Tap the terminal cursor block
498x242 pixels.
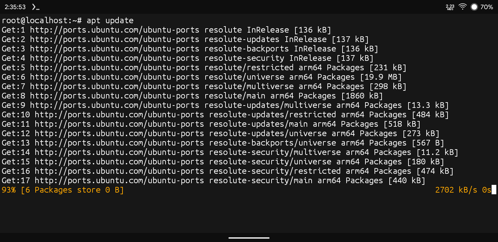(494, 190)
